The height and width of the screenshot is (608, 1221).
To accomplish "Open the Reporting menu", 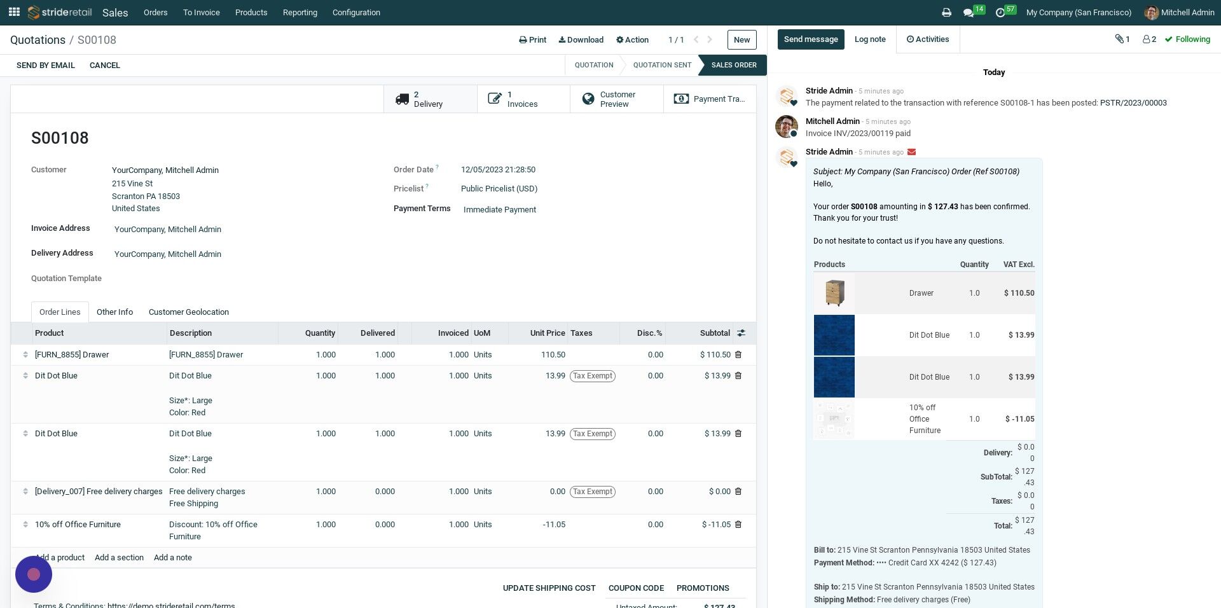I will coord(300,13).
